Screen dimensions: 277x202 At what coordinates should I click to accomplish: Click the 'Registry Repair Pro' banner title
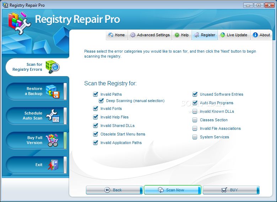tap(77, 19)
